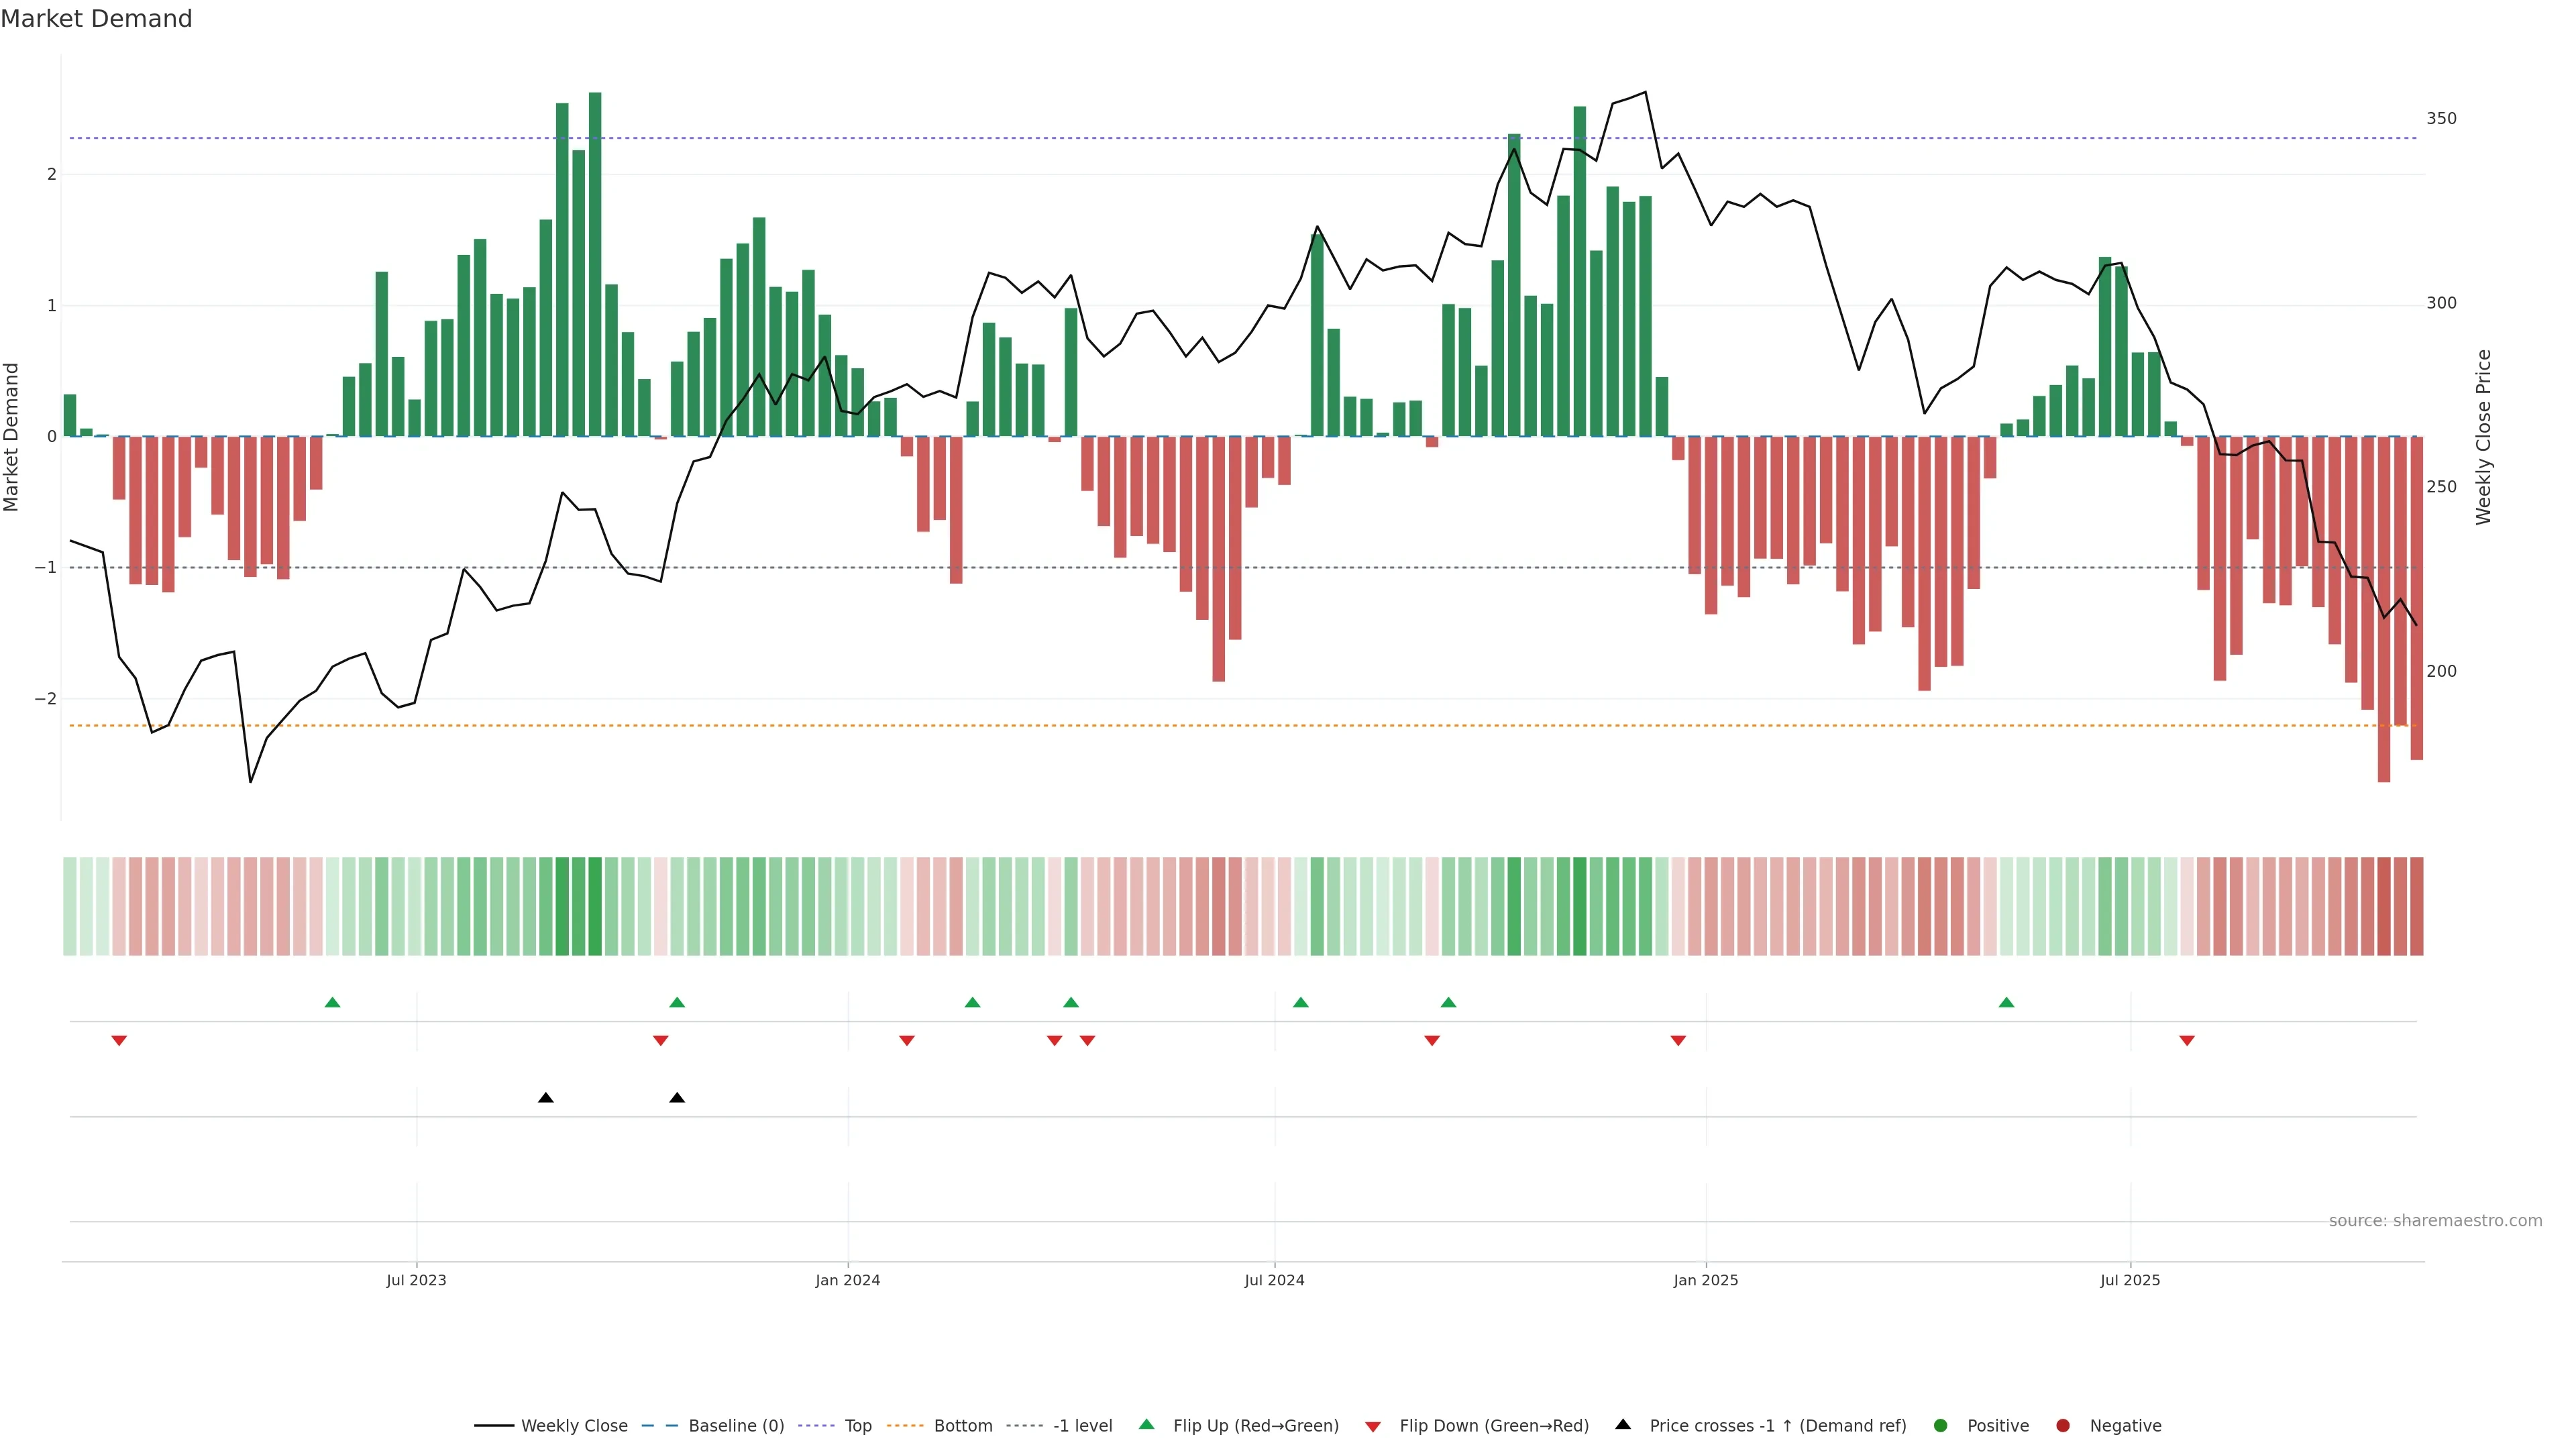Click the green Flip Up legend triangle

click(1147, 1424)
